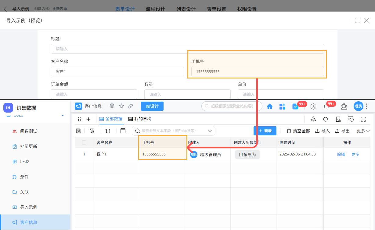Refresh the data table with the refresh icon

326,119
